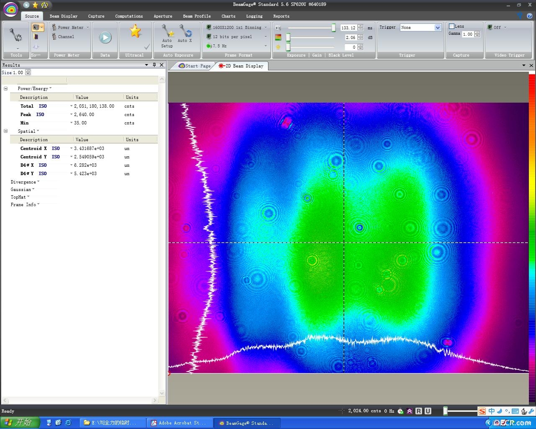The image size is (536, 429).
Task: Enable the Lens checkbox
Action: pos(451,26)
